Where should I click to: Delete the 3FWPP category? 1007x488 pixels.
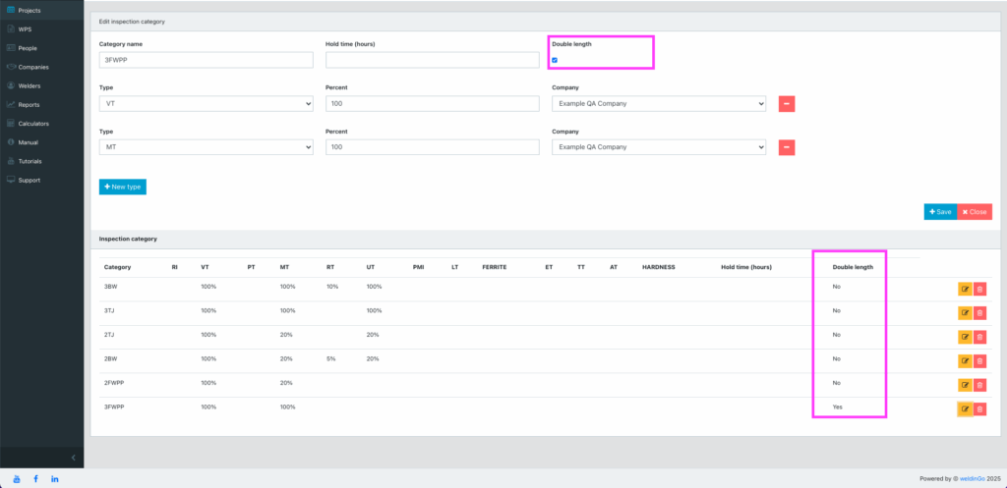[x=979, y=409]
